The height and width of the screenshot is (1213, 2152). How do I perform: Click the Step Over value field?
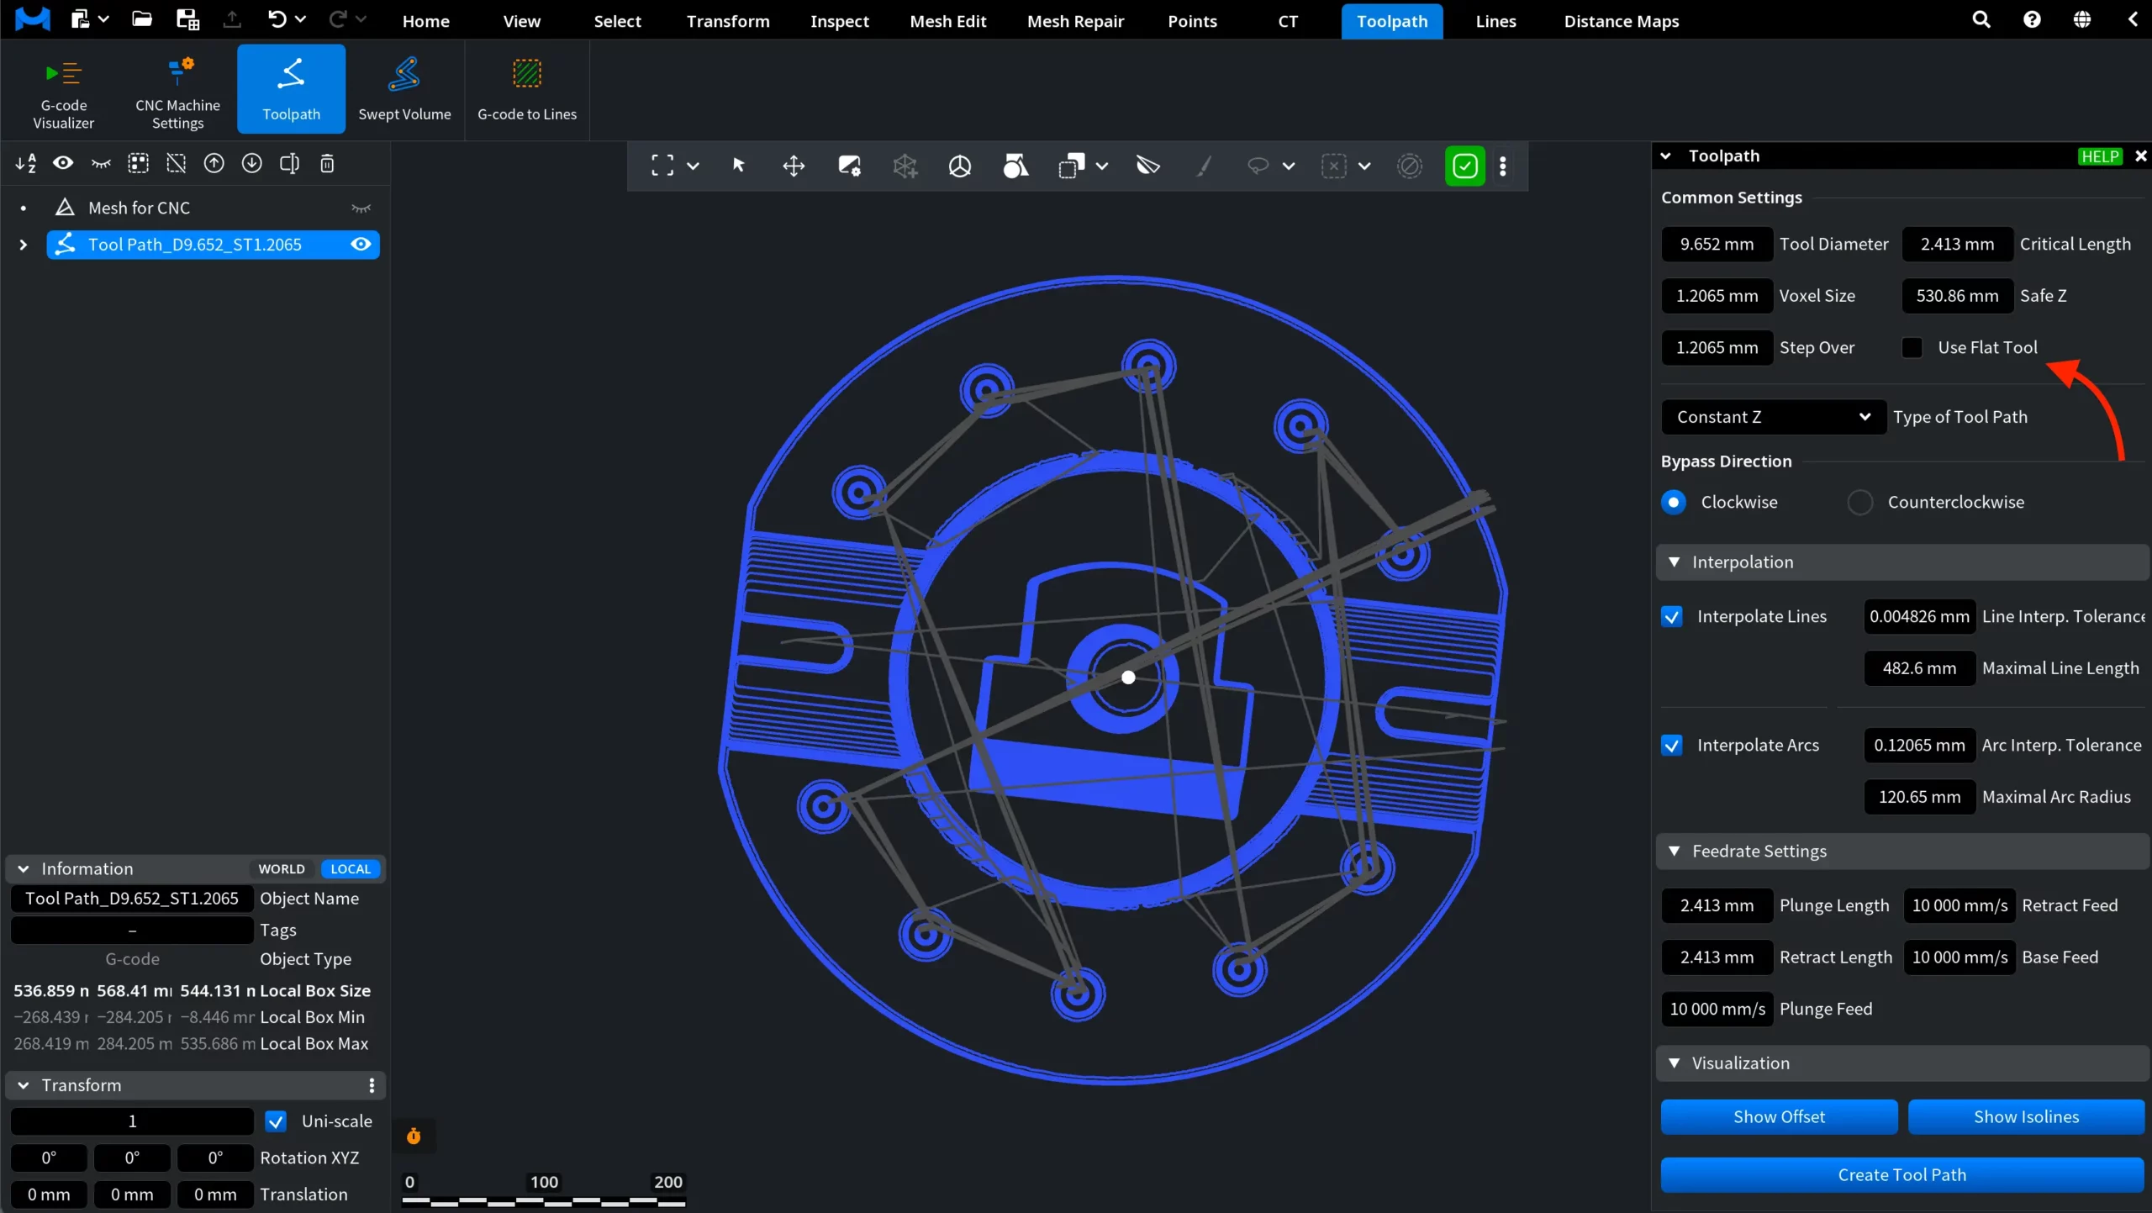coord(1717,347)
